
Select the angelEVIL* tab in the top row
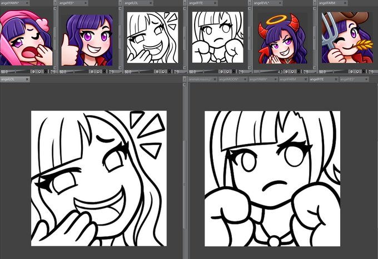click(x=269, y=3)
